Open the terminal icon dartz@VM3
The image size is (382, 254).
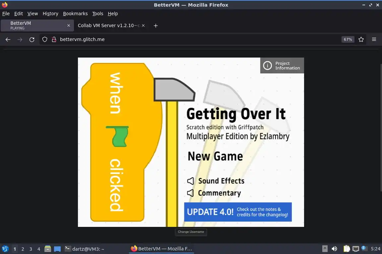pos(68,248)
